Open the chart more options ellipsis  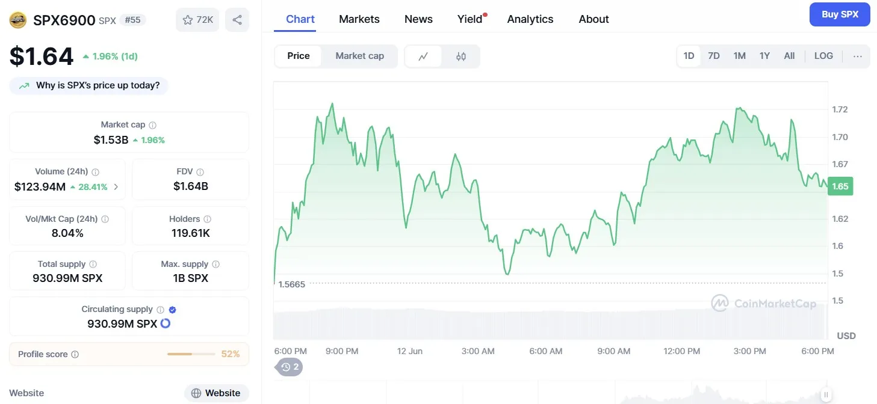click(858, 56)
